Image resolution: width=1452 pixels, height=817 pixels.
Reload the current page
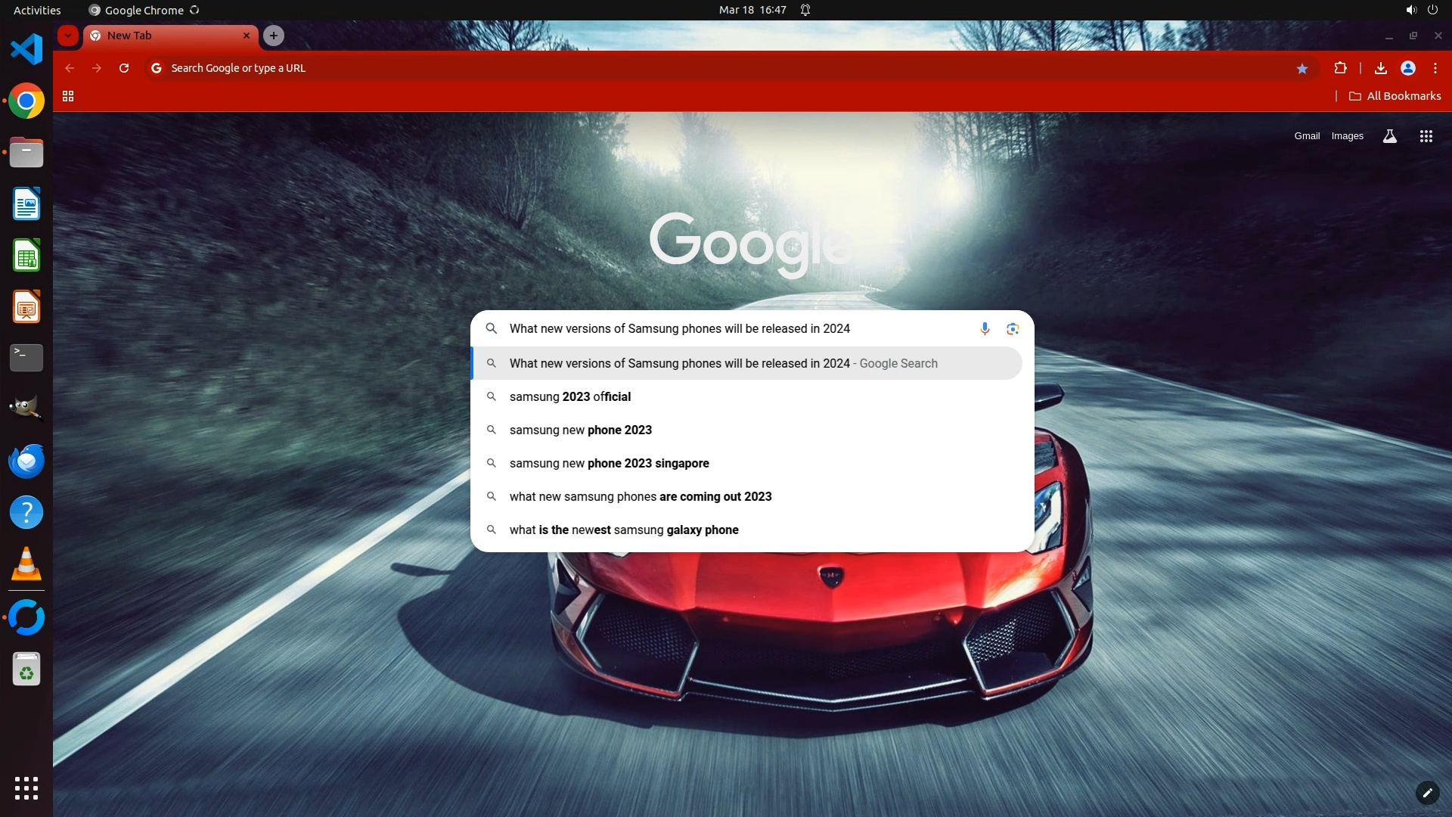click(124, 68)
